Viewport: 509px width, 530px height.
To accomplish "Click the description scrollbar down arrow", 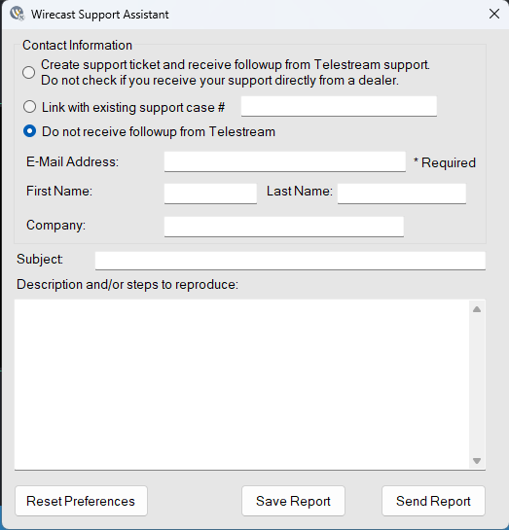I will click(x=477, y=461).
